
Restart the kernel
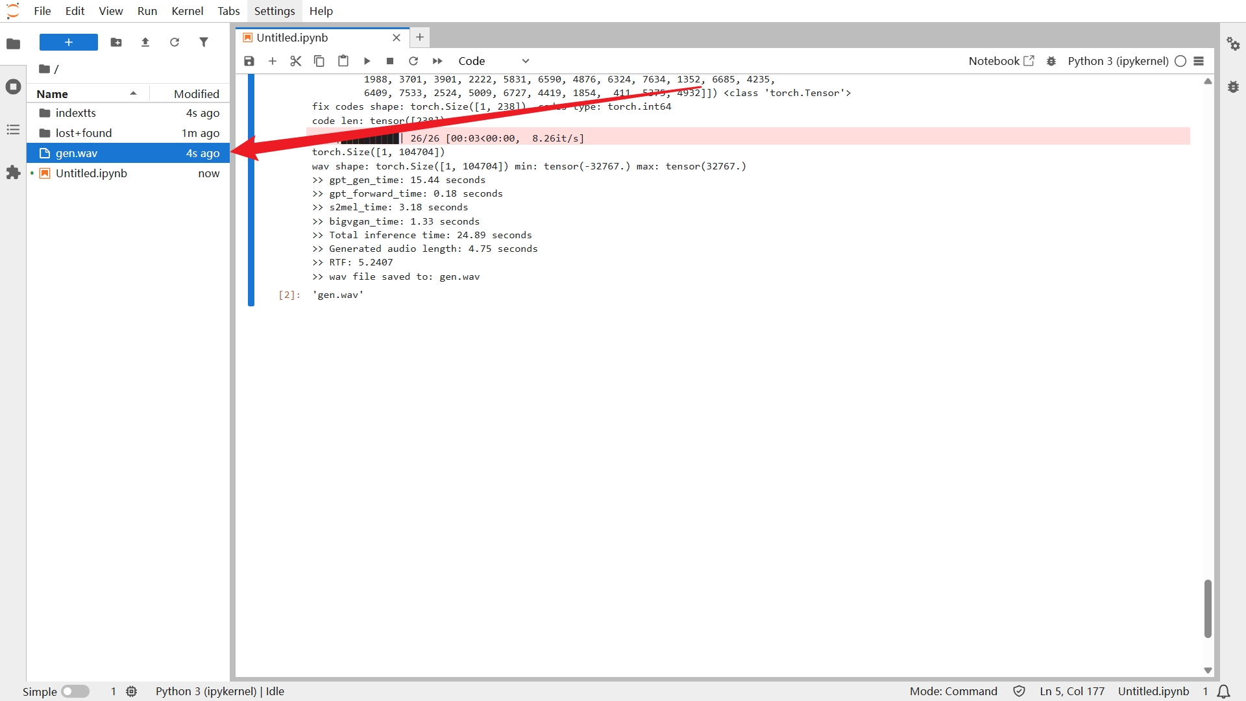[x=413, y=61]
